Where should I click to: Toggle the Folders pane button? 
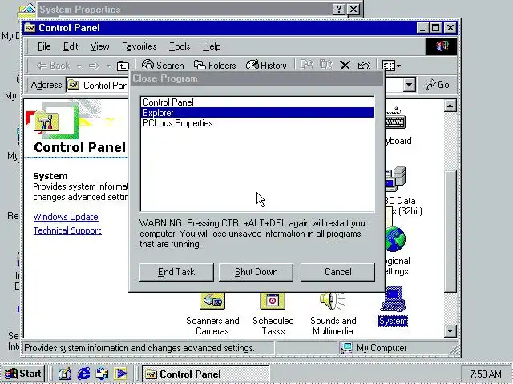[x=215, y=66]
